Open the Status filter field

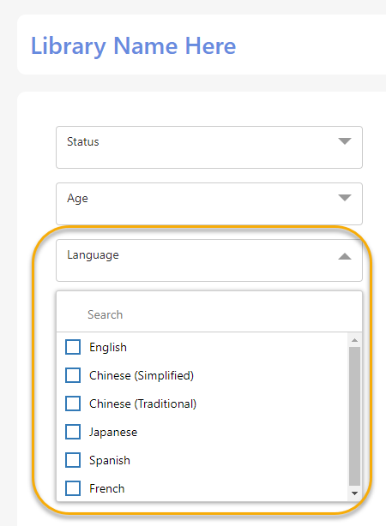click(209, 147)
